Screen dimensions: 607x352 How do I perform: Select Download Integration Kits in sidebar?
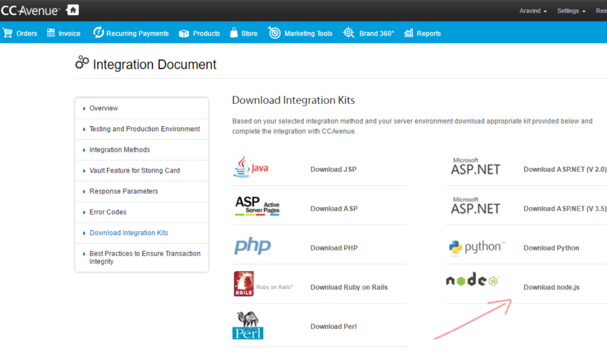click(141, 233)
